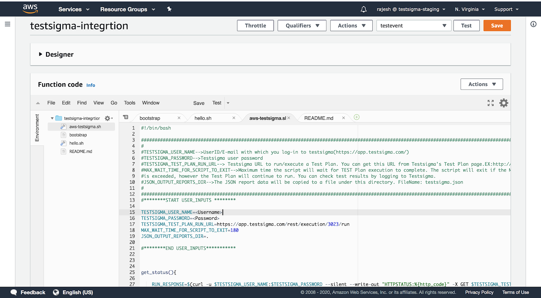The height and width of the screenshot is (298, 541).
Task: Open the Terms of Use link
Action: 516,292
